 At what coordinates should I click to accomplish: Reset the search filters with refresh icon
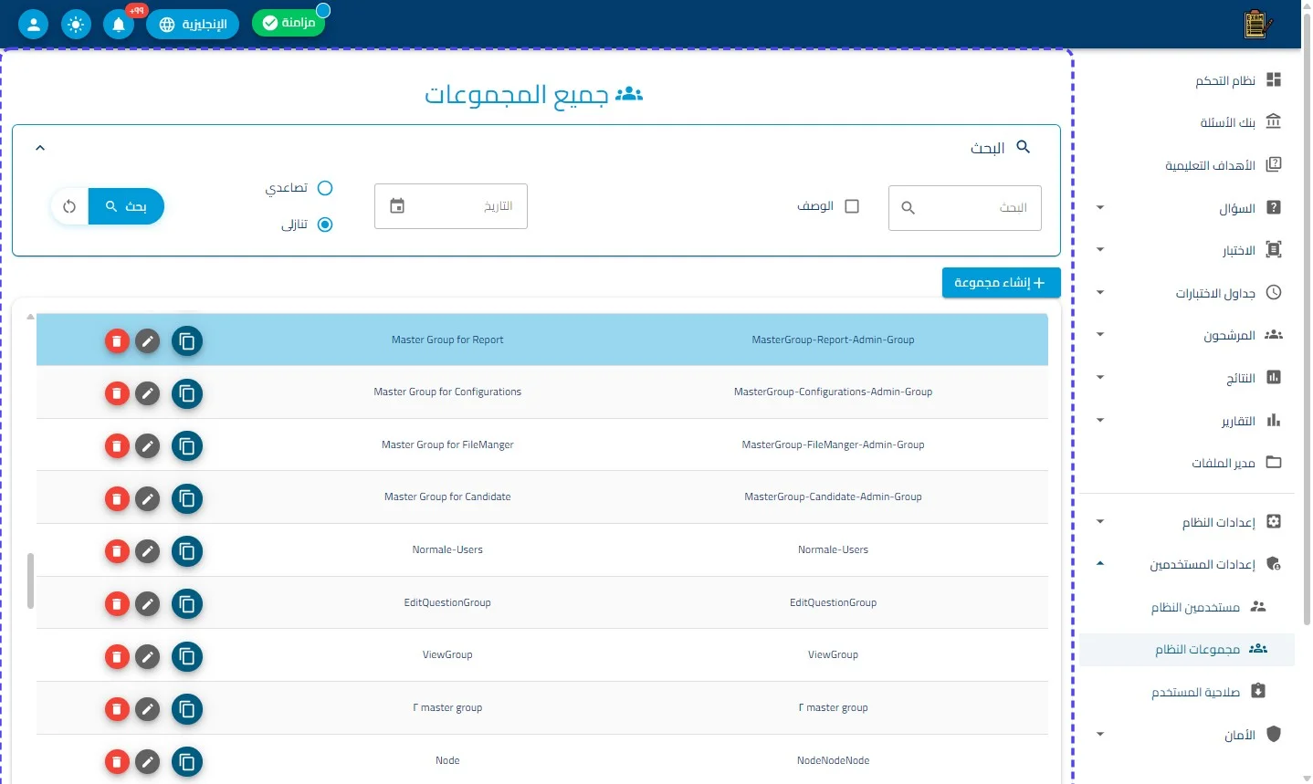tap(69, 206)
